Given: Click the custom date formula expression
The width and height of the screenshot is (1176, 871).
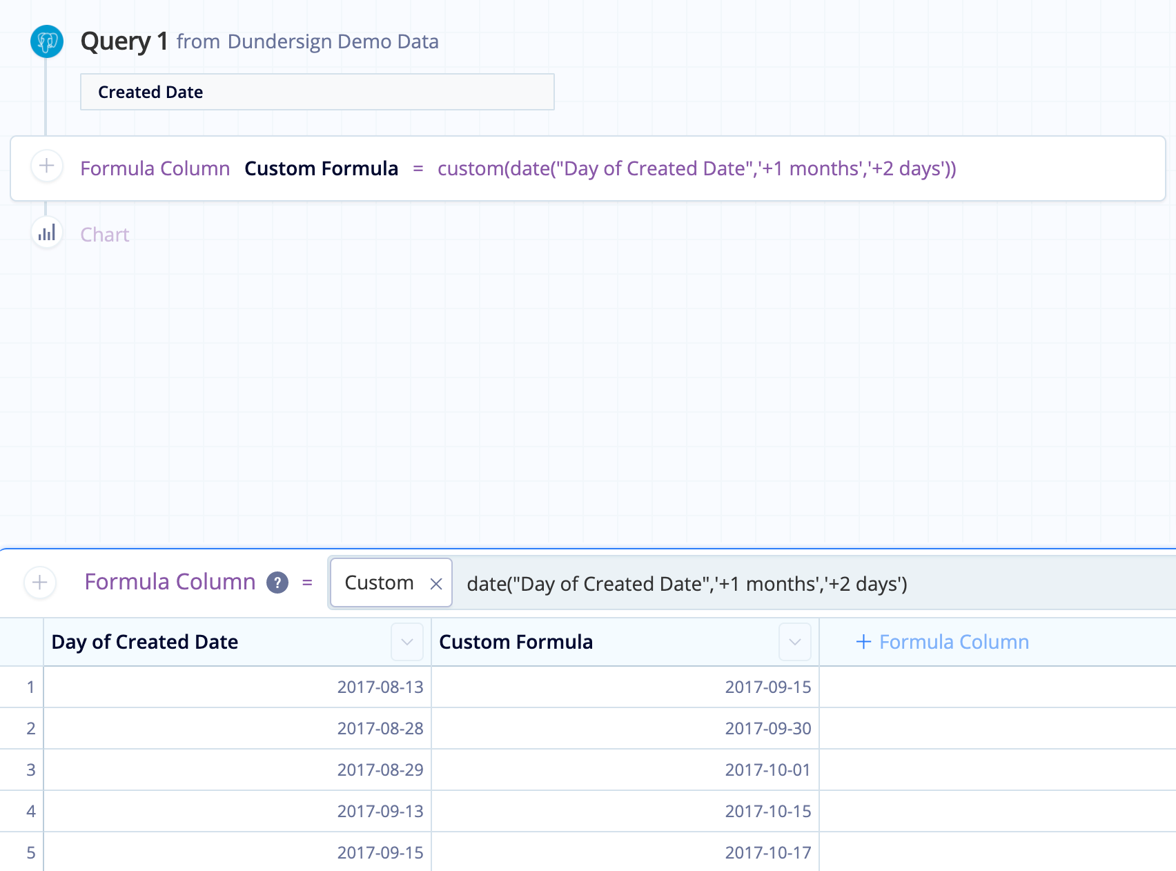Looking at the screenshot, I should pos(698,168).
